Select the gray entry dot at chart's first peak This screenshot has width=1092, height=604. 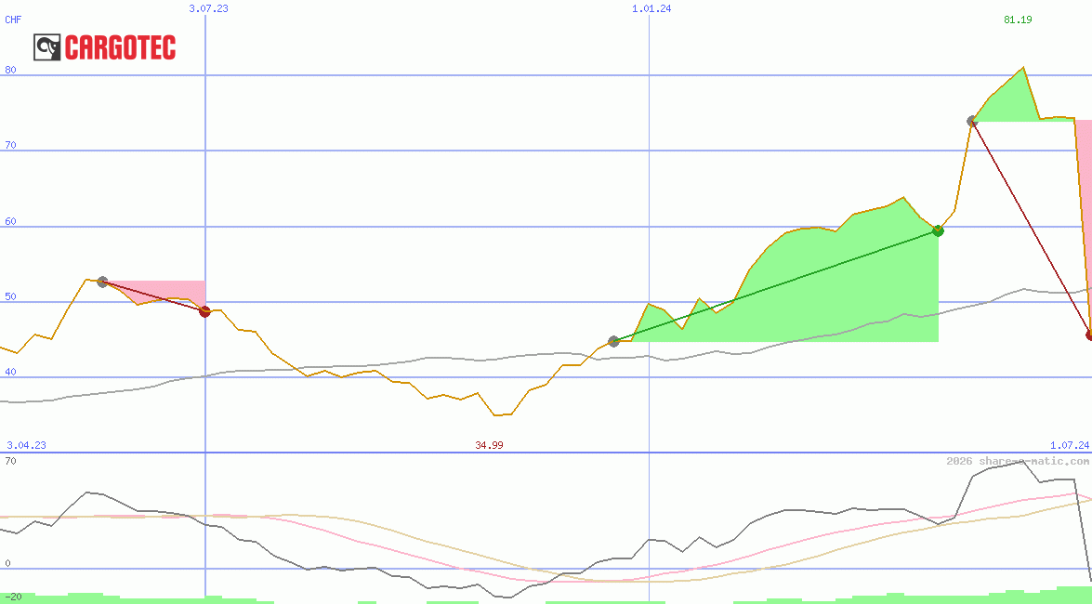point(102,282)
